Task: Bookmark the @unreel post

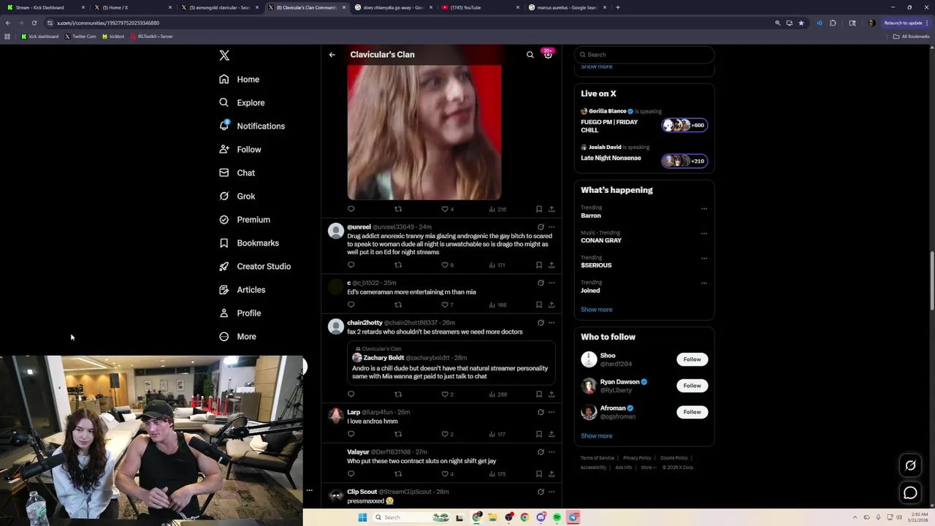Action: (539, 265)
